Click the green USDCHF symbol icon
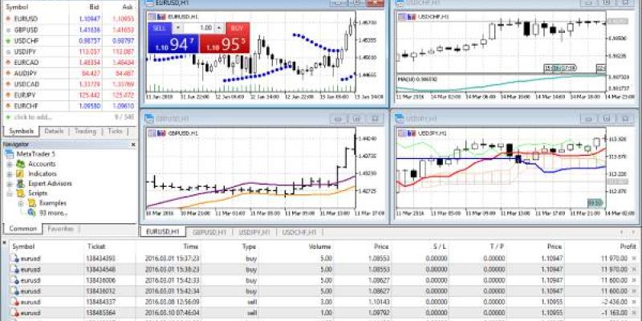Image resolution: width=642 pixels, height=321 pixels. [x=8, y=41]
